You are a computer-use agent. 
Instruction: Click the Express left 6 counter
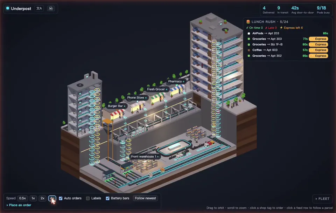[x=292, y=28]
